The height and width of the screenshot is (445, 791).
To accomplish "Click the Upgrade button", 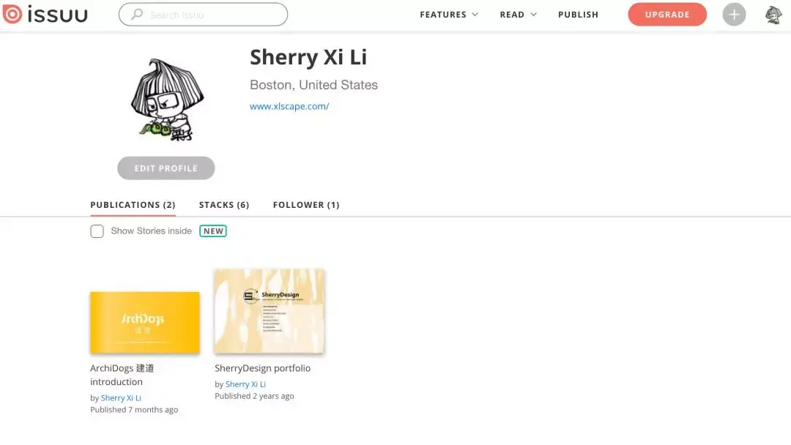I will [667, 15].
